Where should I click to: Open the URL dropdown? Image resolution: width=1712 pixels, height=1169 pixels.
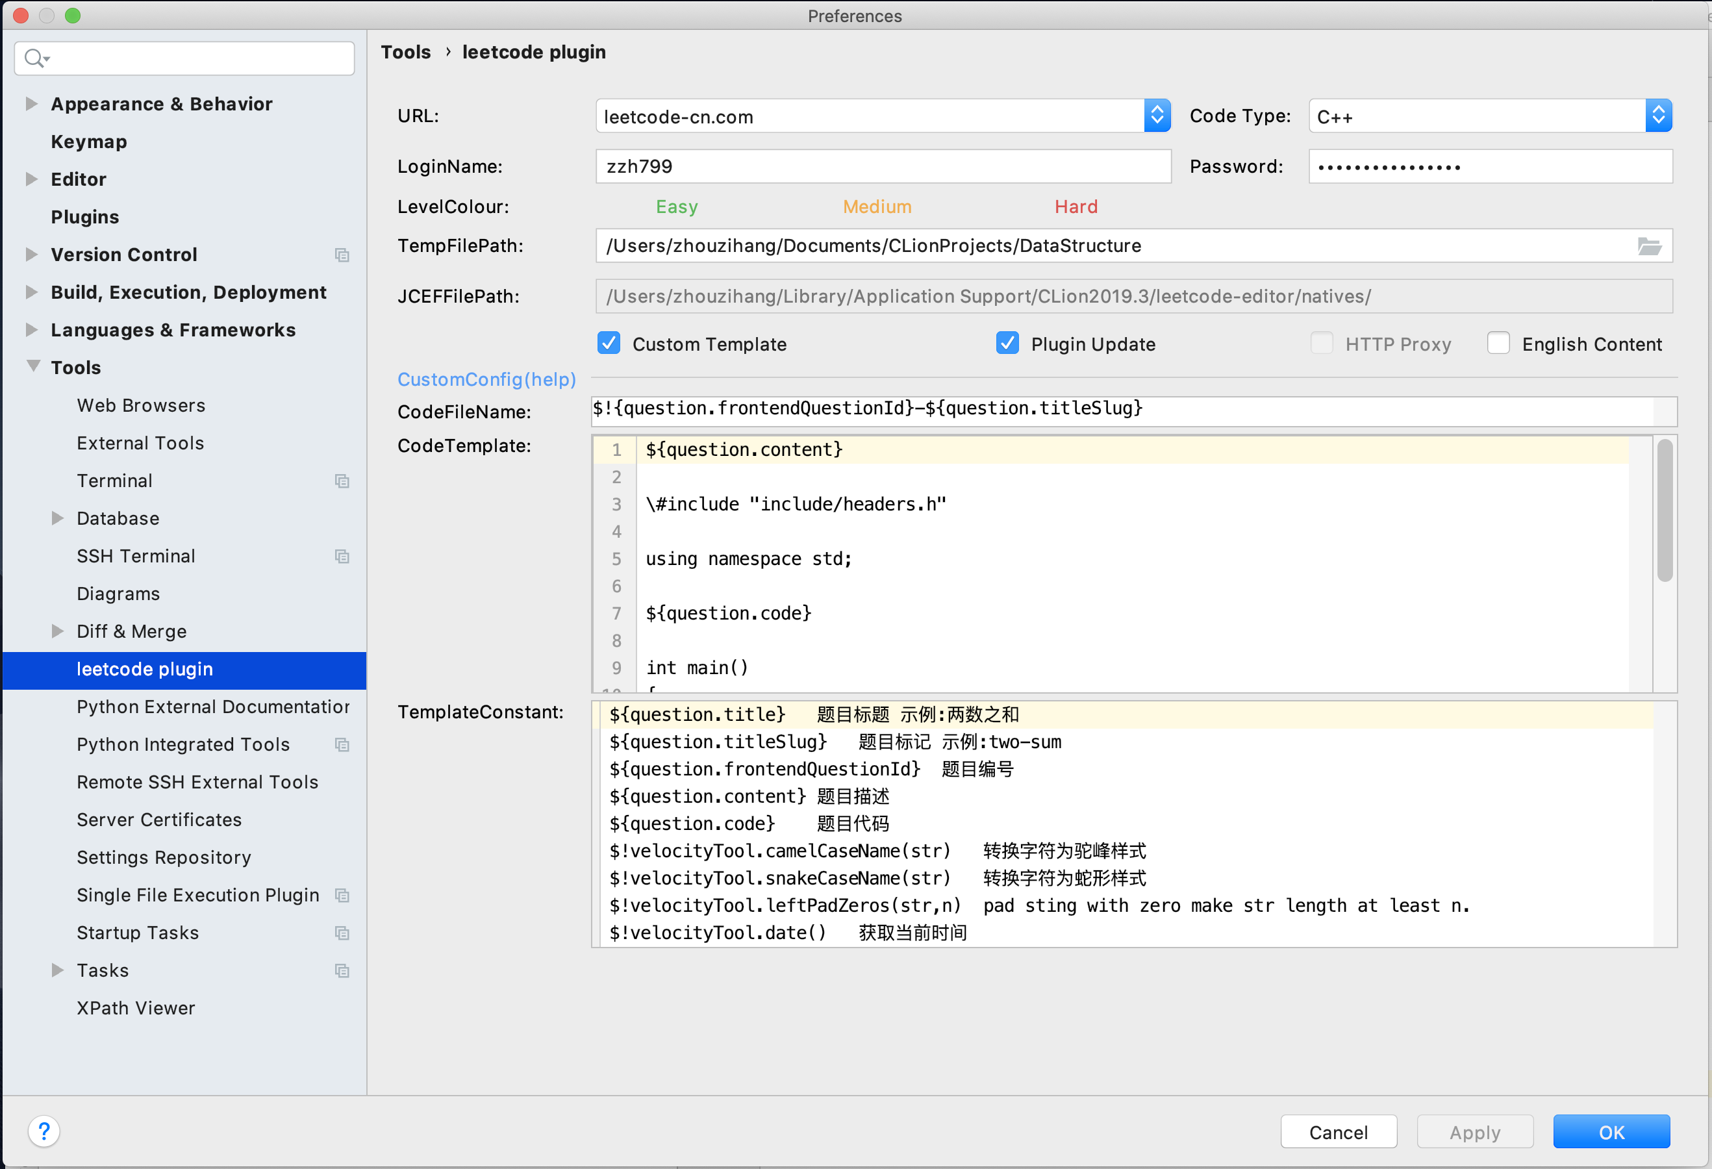1157,116
